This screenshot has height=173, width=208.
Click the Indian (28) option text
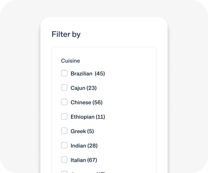(x=84, y=146)
